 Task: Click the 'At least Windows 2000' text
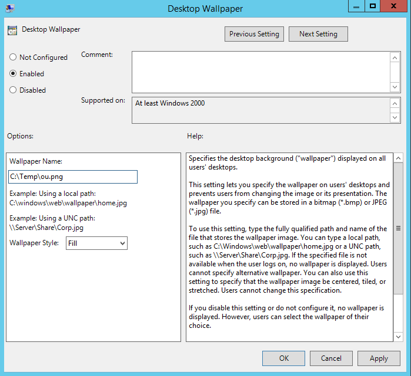[170, 103]
